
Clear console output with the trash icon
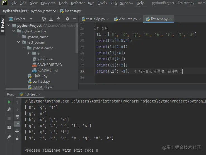click(17, 139)
